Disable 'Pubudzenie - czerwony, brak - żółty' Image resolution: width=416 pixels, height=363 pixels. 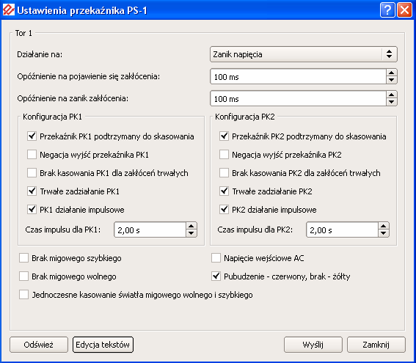pyautogui.click(x=216, y=276)
